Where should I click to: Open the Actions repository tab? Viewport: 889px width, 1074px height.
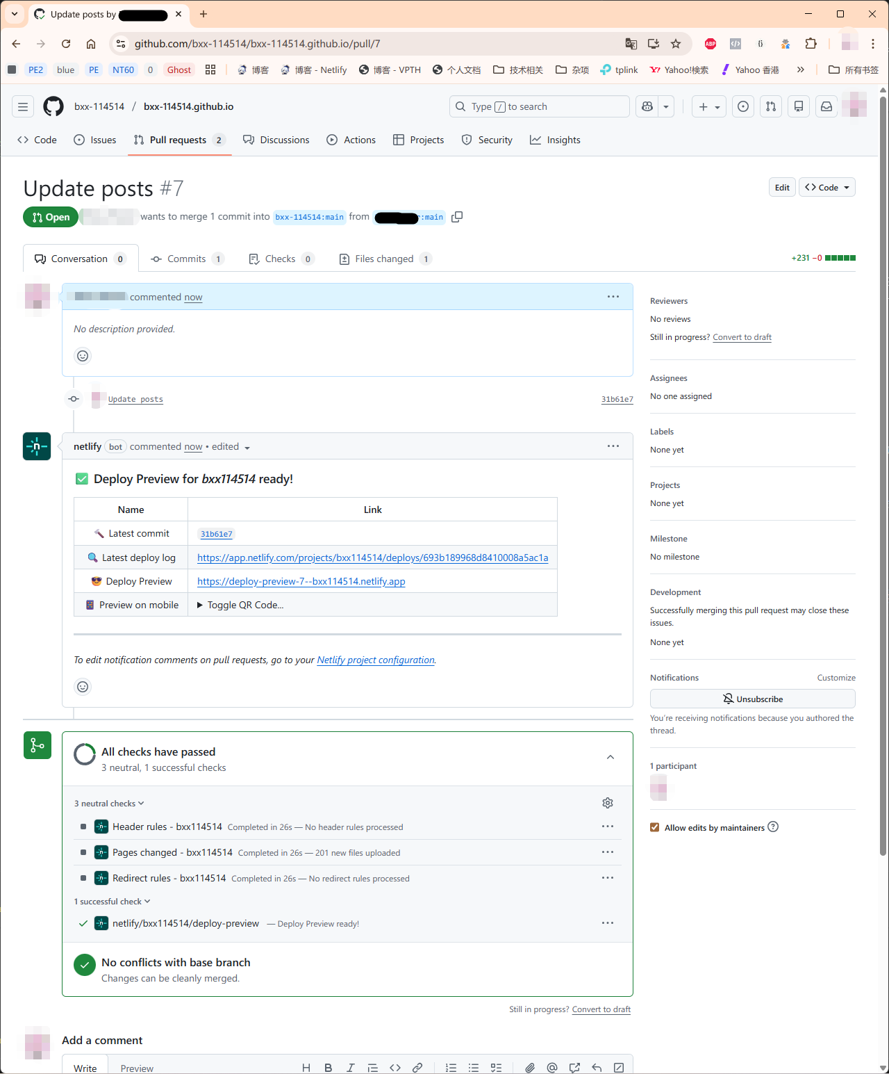(x=351, y=140)
